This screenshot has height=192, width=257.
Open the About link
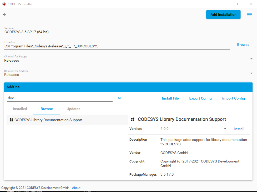pos(76,188)
